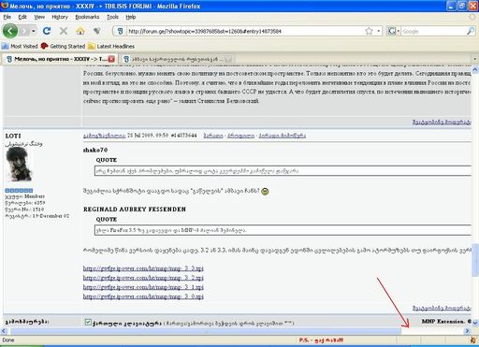479x347 pixels.
Task: Click the search magnifier icon
Action: pyautogui.click(x=471, y=31)
